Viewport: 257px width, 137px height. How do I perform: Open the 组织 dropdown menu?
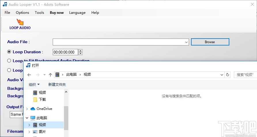34,84
